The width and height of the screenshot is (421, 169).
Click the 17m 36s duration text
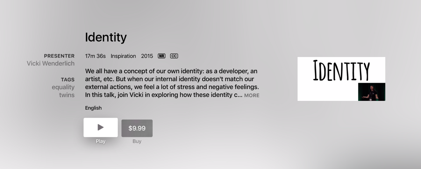tap(95, 56)
